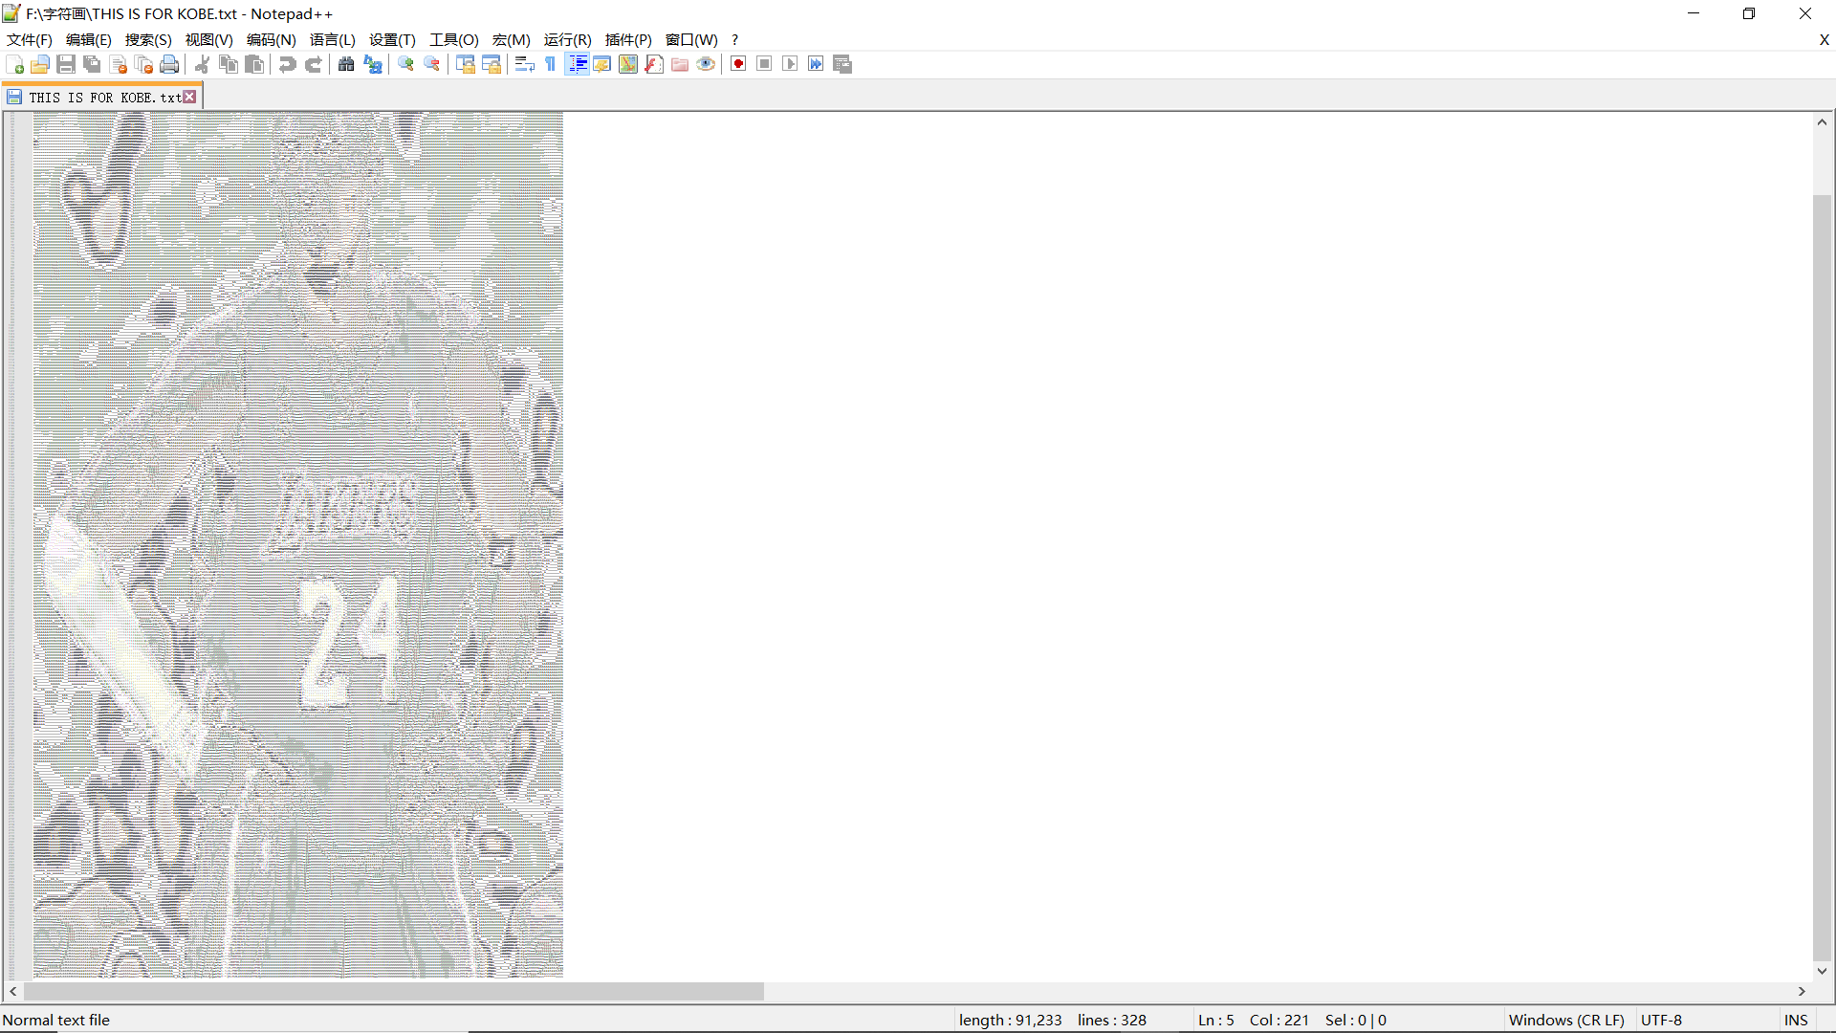The height and width of the screenshot is (1033, 1836).
Task: Toggle indent guide toolbar button
Action: point(578,64)
